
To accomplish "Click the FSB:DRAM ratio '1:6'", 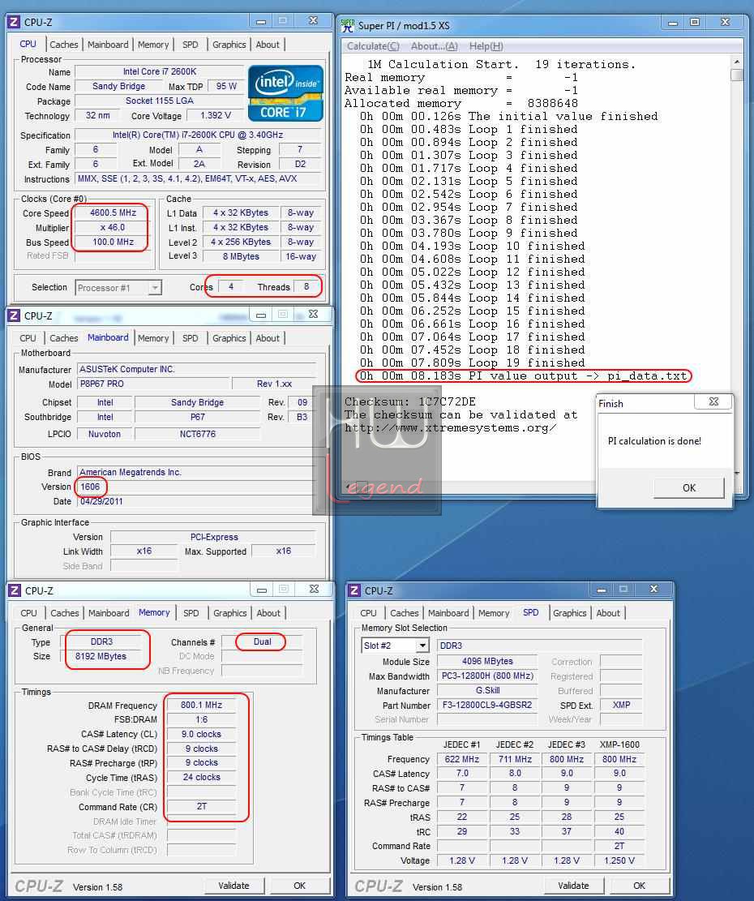I will point(202,719).
